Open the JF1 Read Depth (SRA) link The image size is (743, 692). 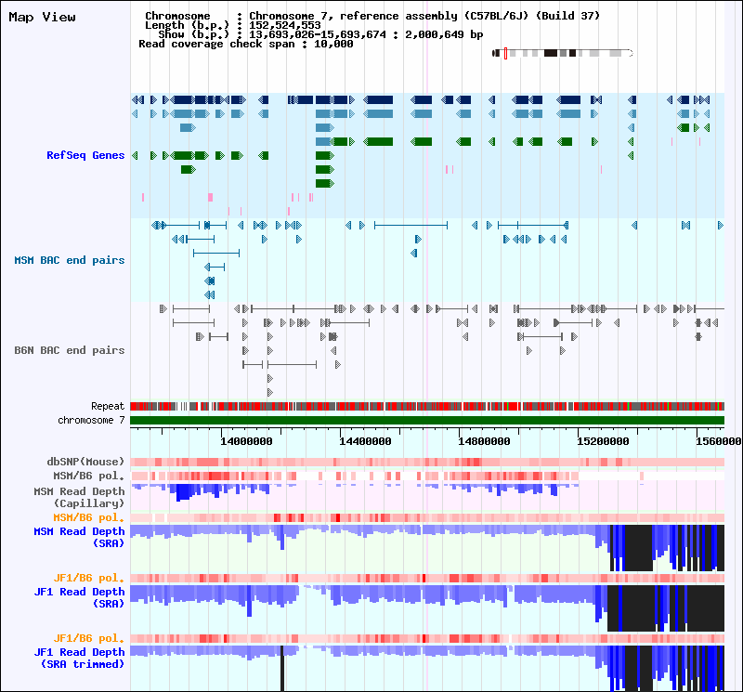pyautogui.click(x=79, y=597)
